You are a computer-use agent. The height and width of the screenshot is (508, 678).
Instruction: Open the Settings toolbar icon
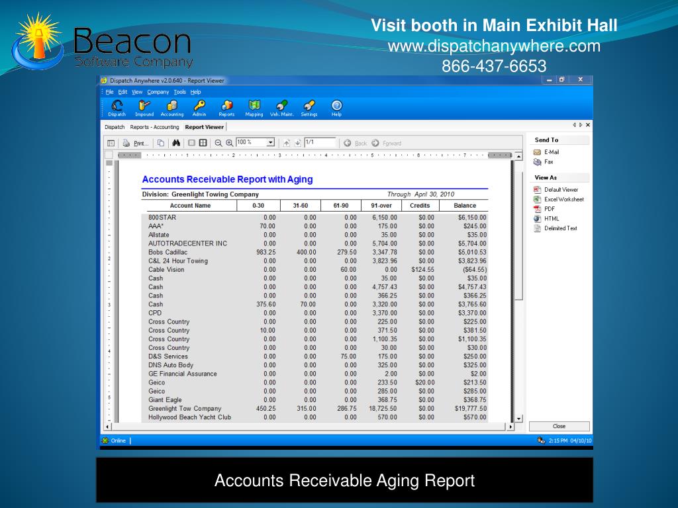pos(309,108)
